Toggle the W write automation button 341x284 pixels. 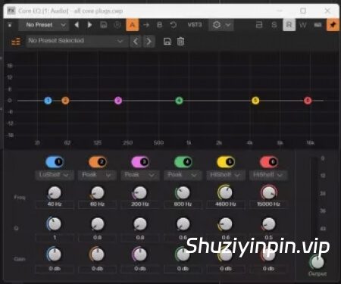click(302, 25)
